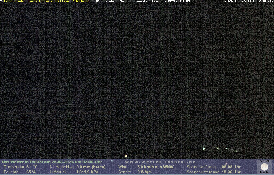The image size is (274, 175).
Task: Click the Luftdruck value 1.011,9 hPa
Action: click(87, 172)
